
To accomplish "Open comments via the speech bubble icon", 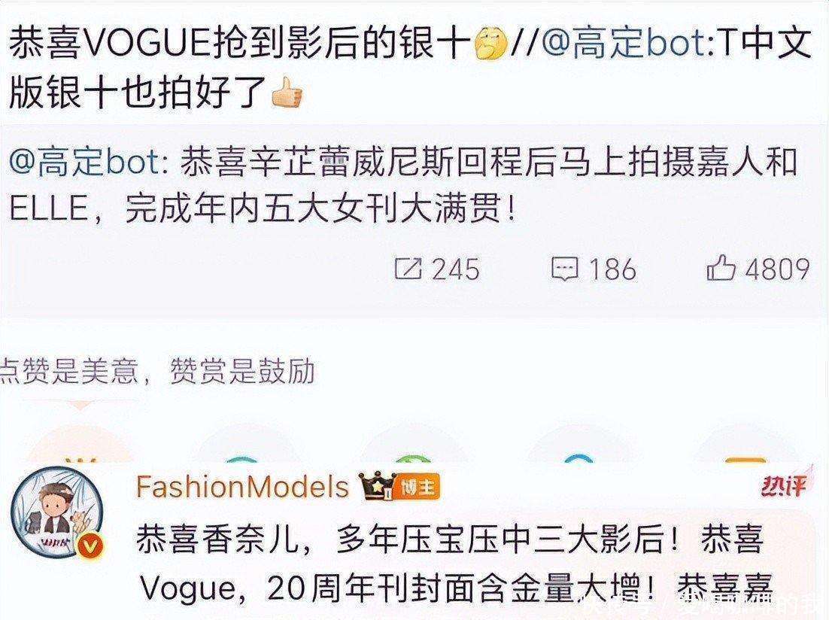I will 565,269.
